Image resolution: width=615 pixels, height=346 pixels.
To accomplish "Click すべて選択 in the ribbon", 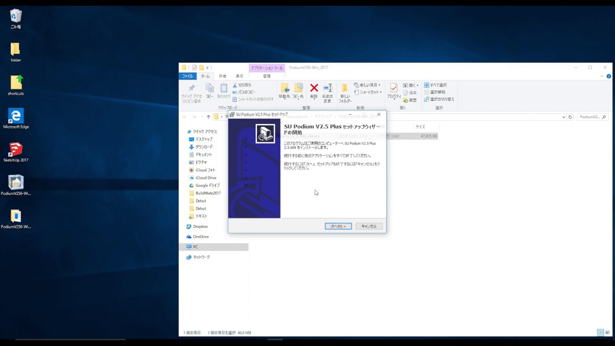I will tap(435, 85).
